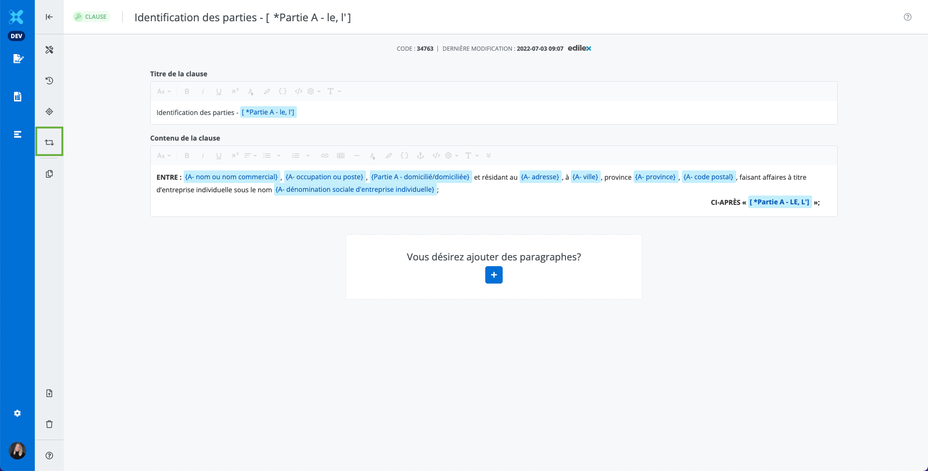
Task: Click the {A- adresse} variable tag
Action: point(540,177)
